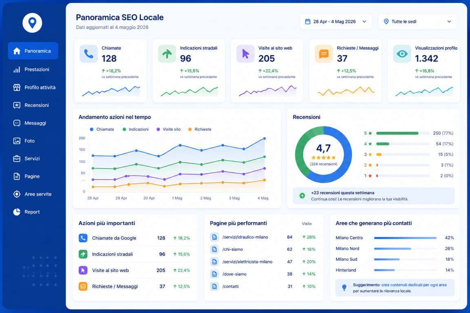Click the location pin logo in sidebar
This screenshot has width=470, height=313.
coord(32,23)
